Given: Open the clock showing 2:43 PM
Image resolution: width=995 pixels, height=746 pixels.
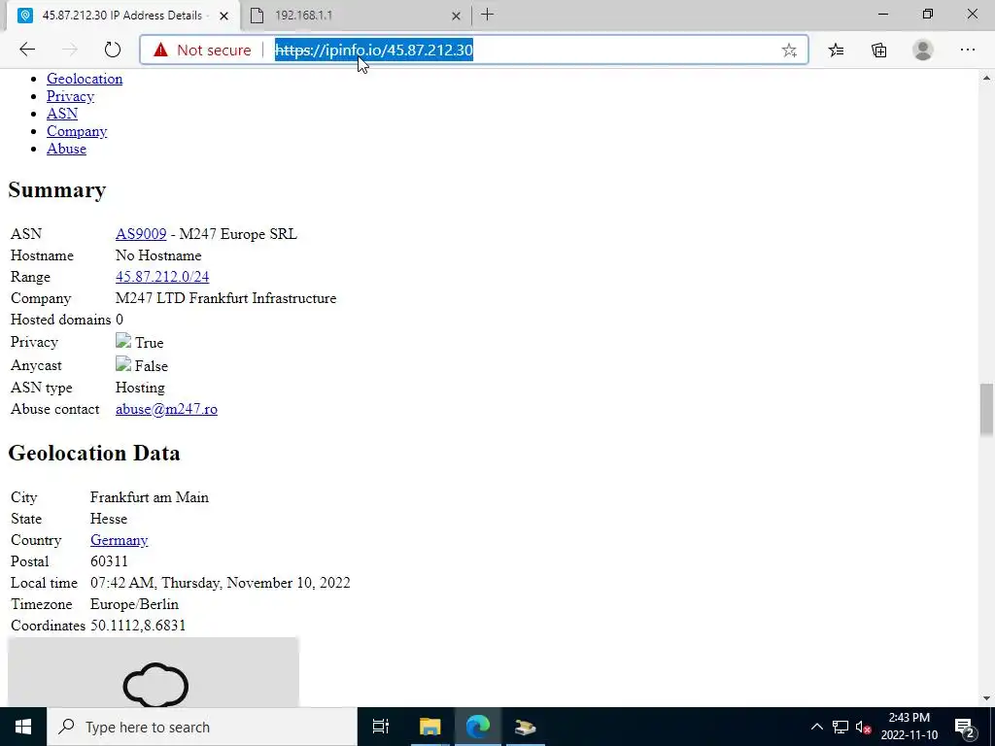Looking at the screenshot, I should [x=909, y=727].
